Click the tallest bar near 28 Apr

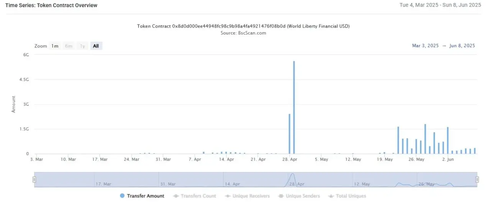point(294,107)
